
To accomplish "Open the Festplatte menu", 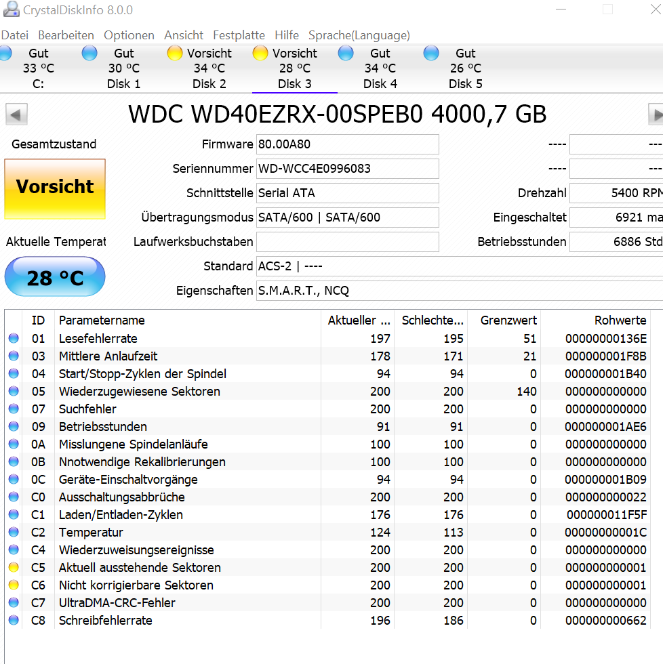I will 239,35.
